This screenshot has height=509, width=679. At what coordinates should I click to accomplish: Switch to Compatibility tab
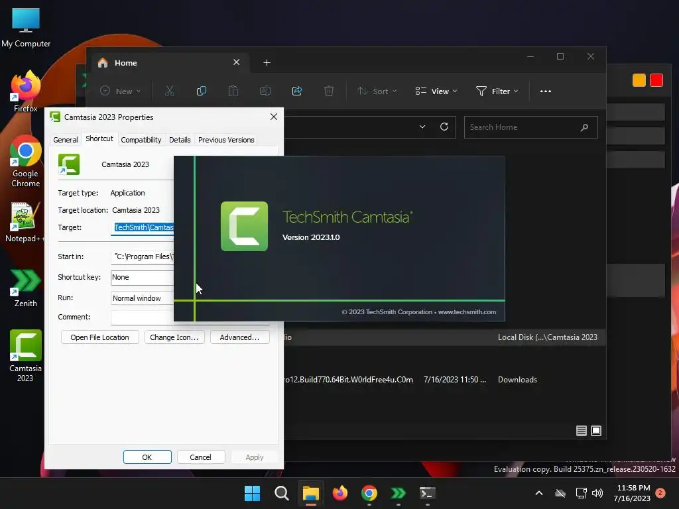(141, 140)
